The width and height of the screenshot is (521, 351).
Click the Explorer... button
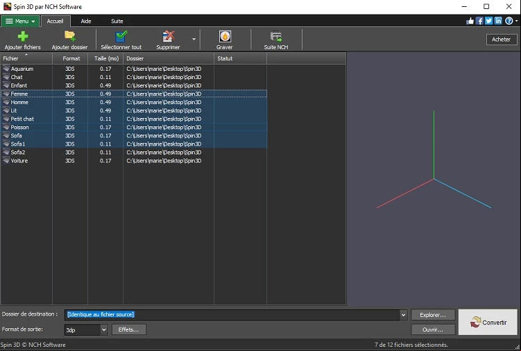tap(433, 315)
